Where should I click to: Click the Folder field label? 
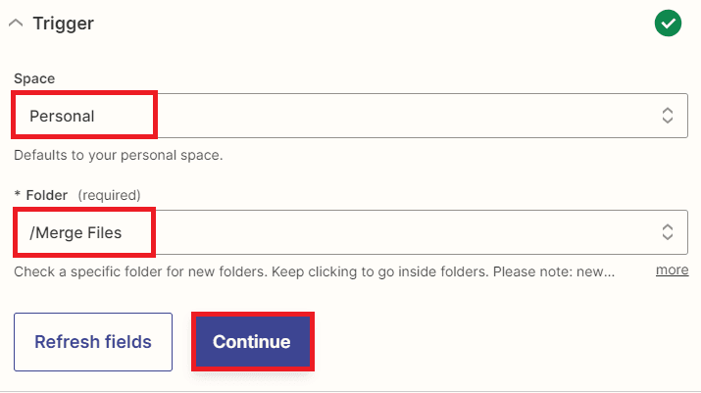point(47,194)
